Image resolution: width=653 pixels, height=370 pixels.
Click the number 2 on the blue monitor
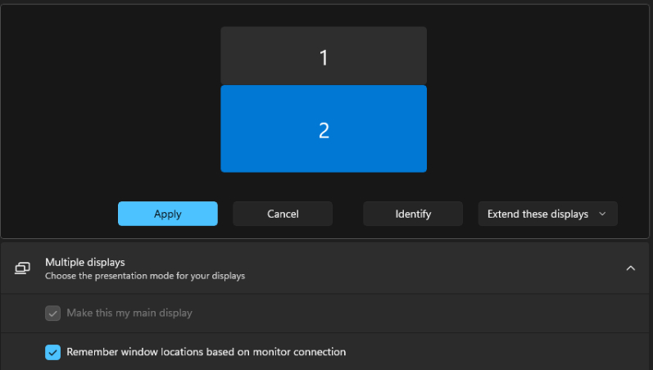pyautogui.click(x=324, y=130)
